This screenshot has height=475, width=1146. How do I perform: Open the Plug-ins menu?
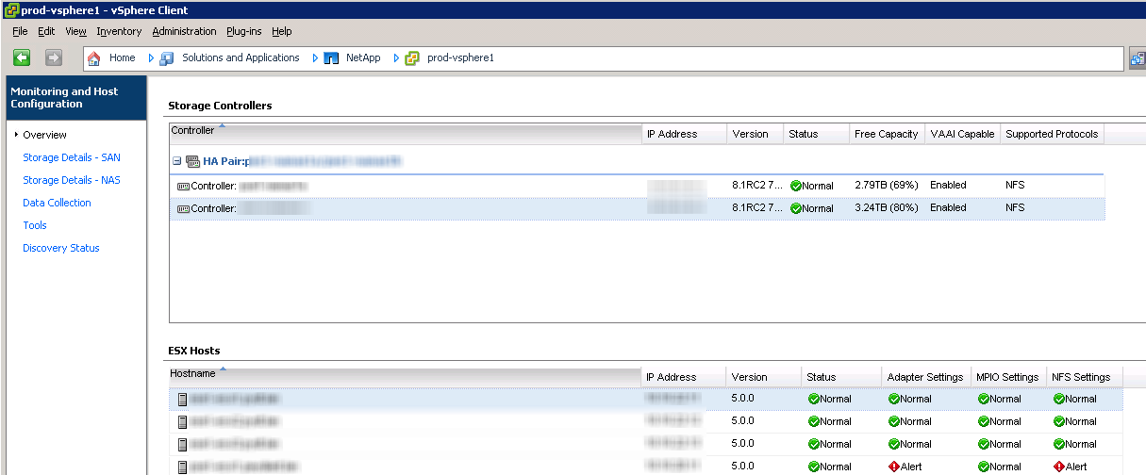pos(244,31)
